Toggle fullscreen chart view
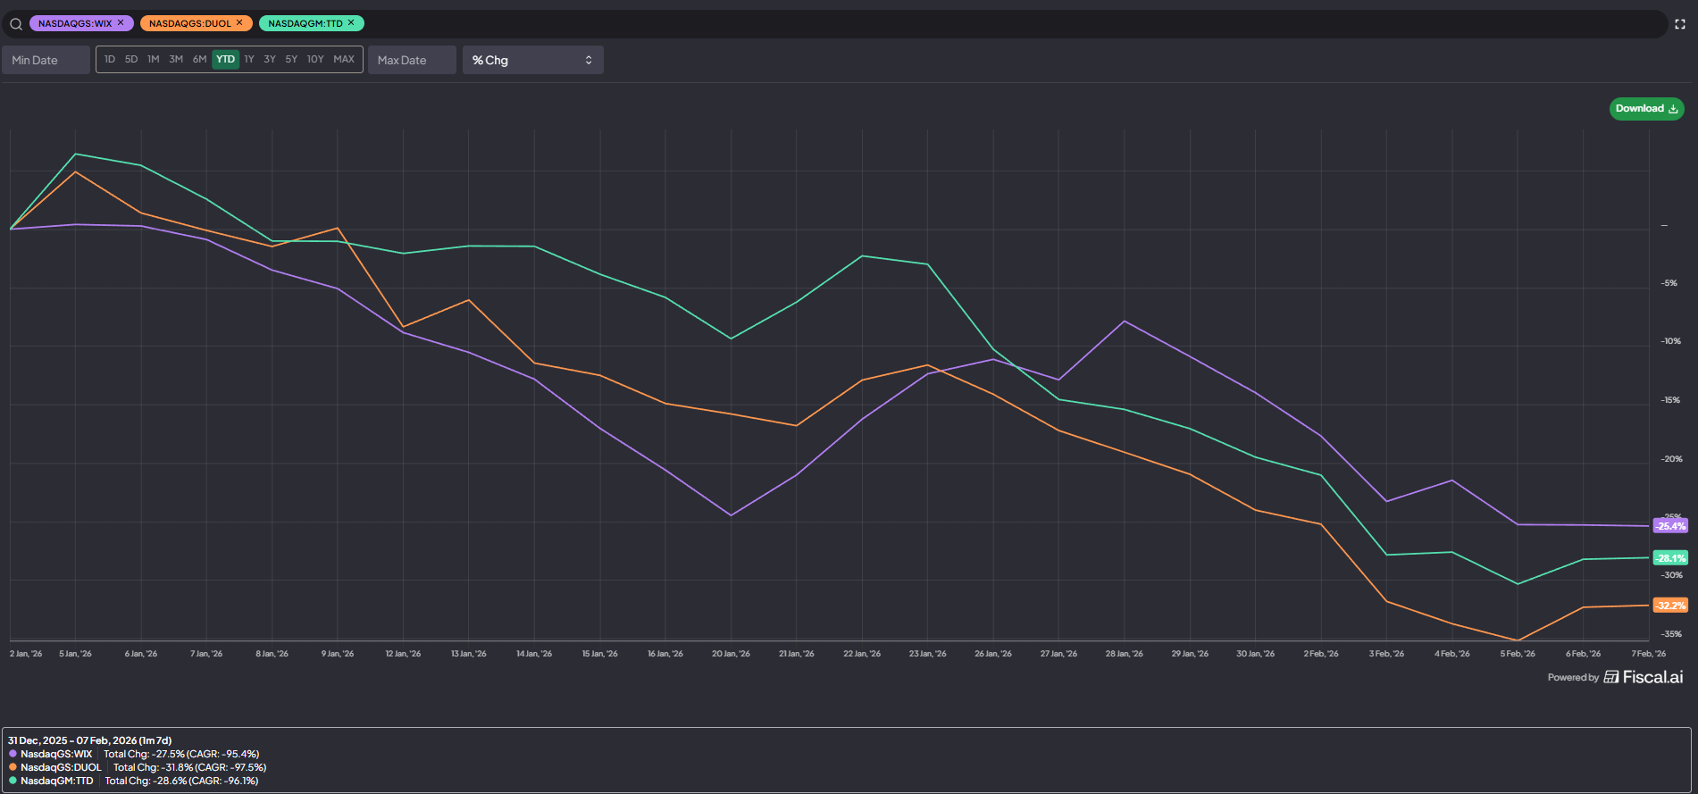This screenshot has height=794, width=1698. (x=1680, y=24)
